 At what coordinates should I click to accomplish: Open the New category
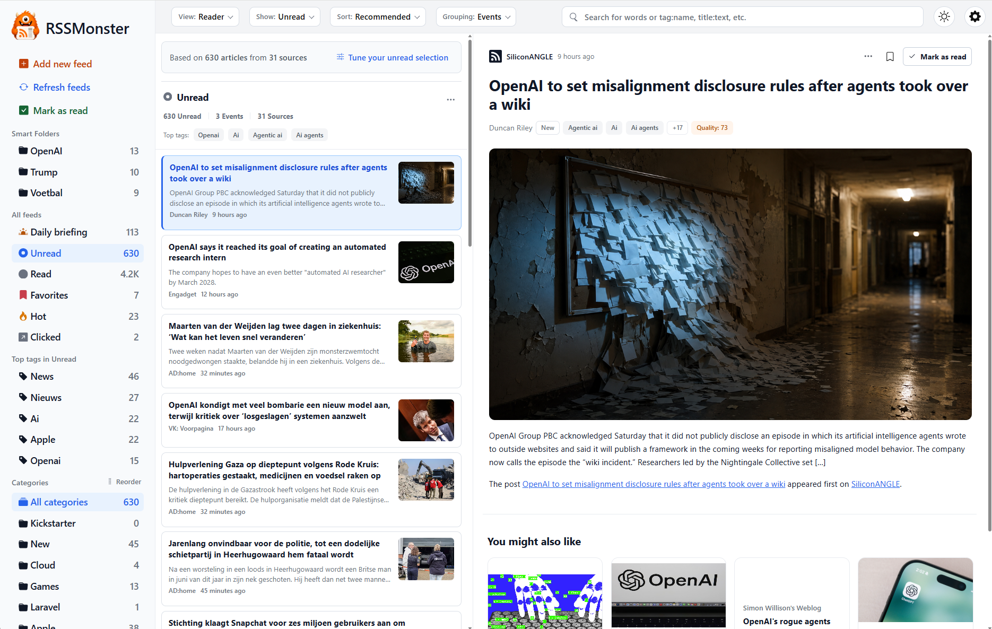coord(77,544)
